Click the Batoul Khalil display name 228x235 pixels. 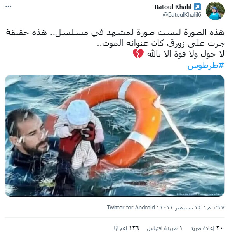point(173,7)
